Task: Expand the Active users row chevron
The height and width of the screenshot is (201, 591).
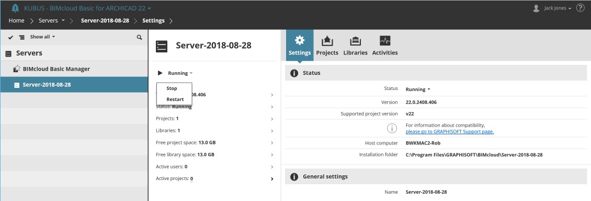Action: tap(272, 166)
